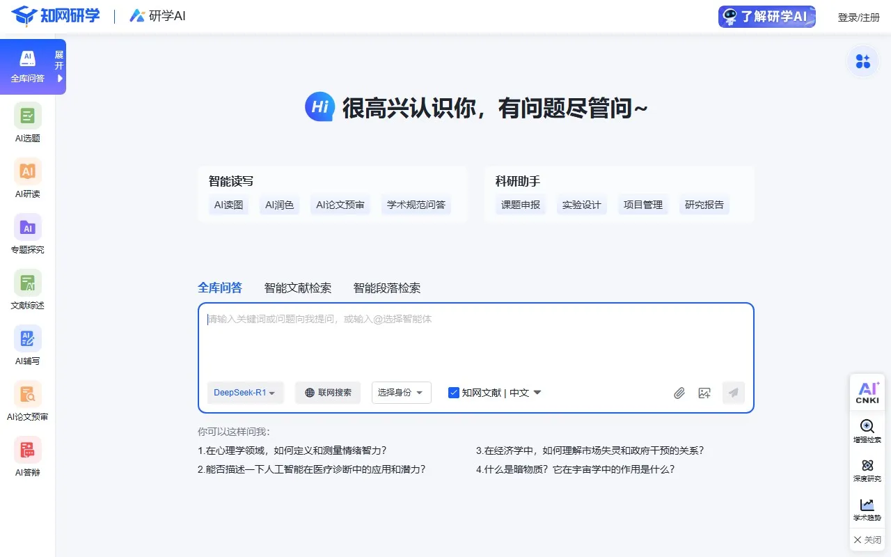Select the AI研读 feature
This screenshot has height=557, width=891.
(26, 178)
